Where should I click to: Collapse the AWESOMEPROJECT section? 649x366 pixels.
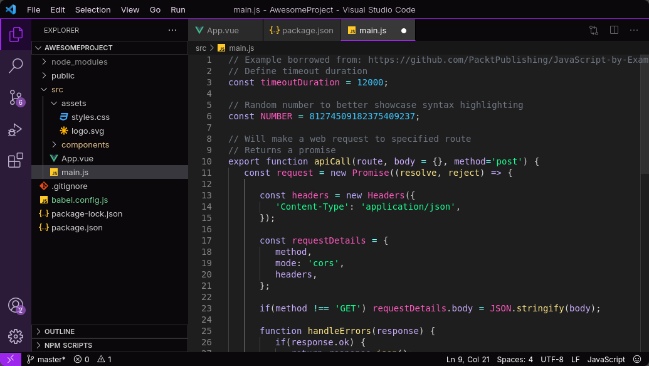[110, 48]
